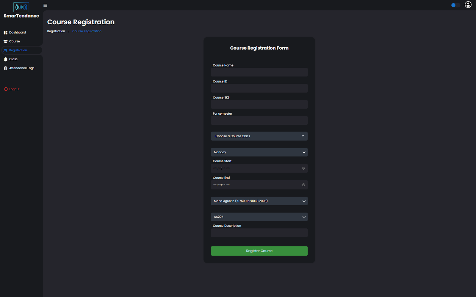The image size is (476, 297).
Task: Focus the Course Description input field
Action: tap(259, 233)
